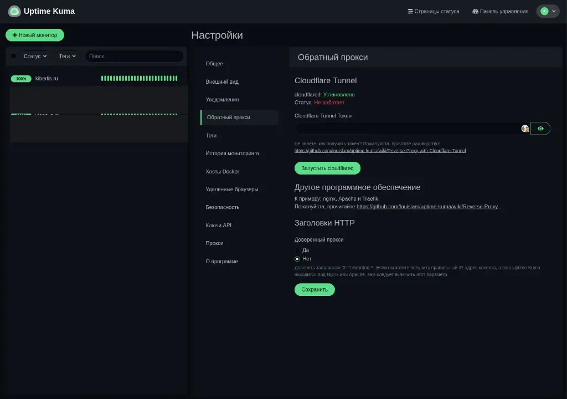
Task: Open the Безопасность settings section
Action: coord(239,207)
